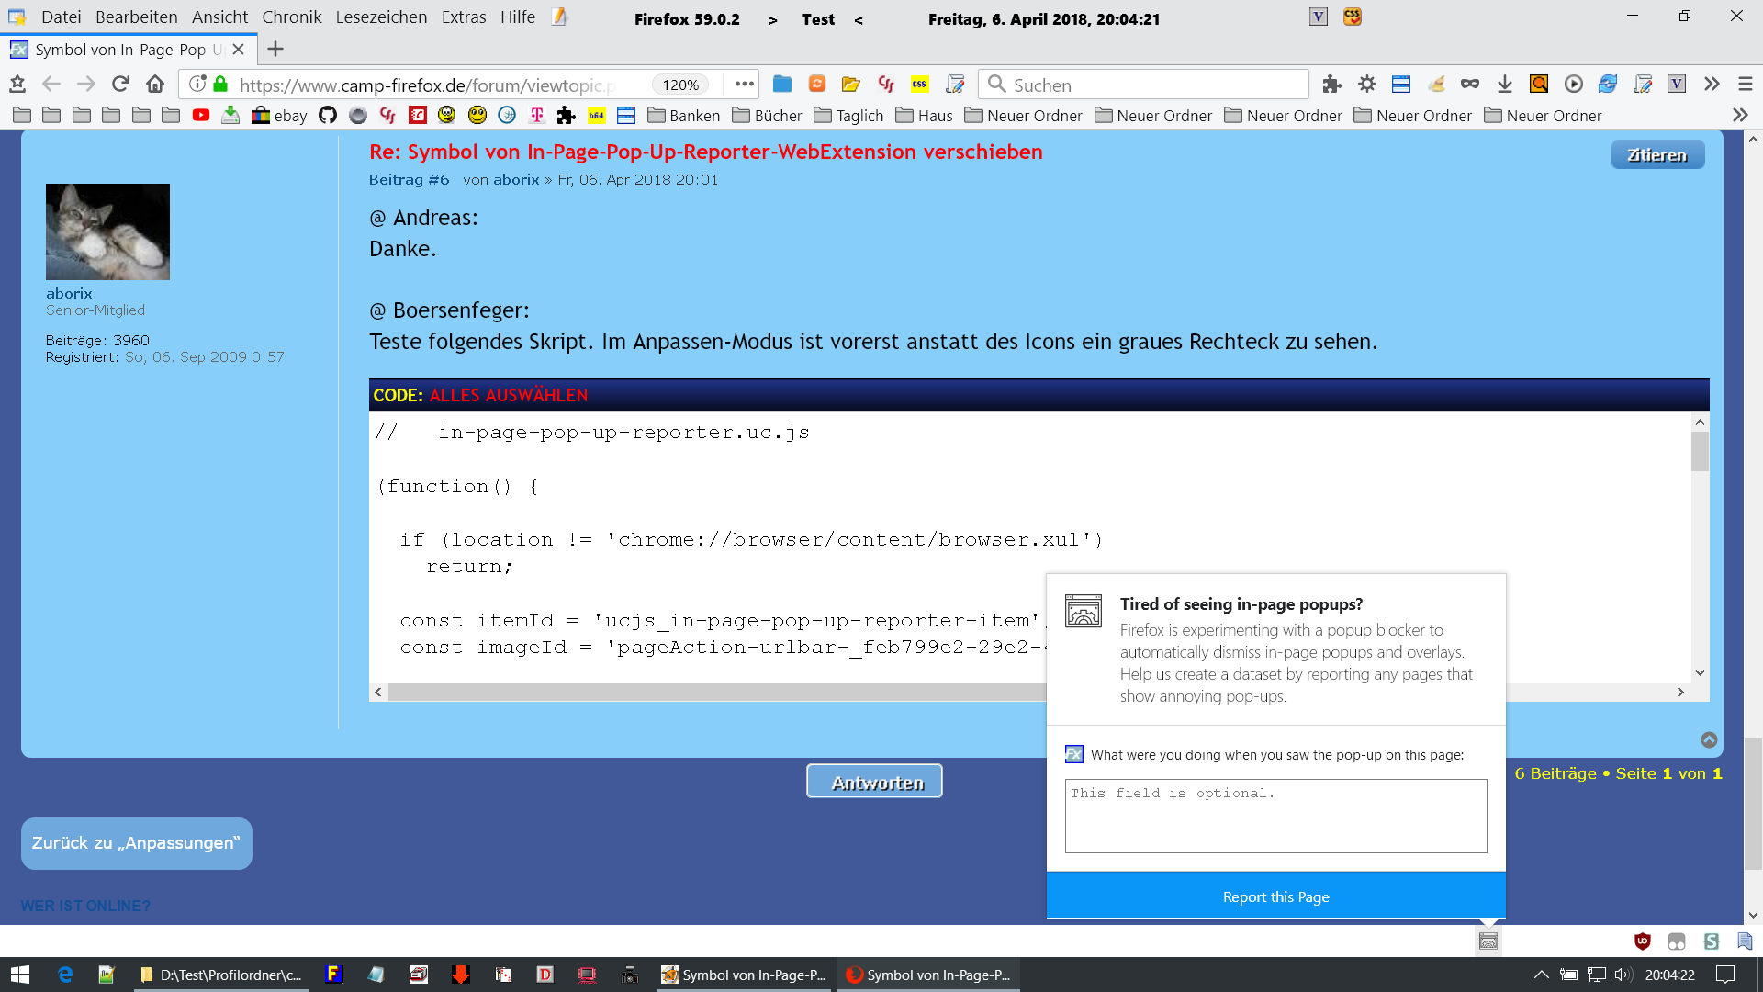Open the page actions three-dot menu
The image size is (1763, 992).
[x=744, y=85]
